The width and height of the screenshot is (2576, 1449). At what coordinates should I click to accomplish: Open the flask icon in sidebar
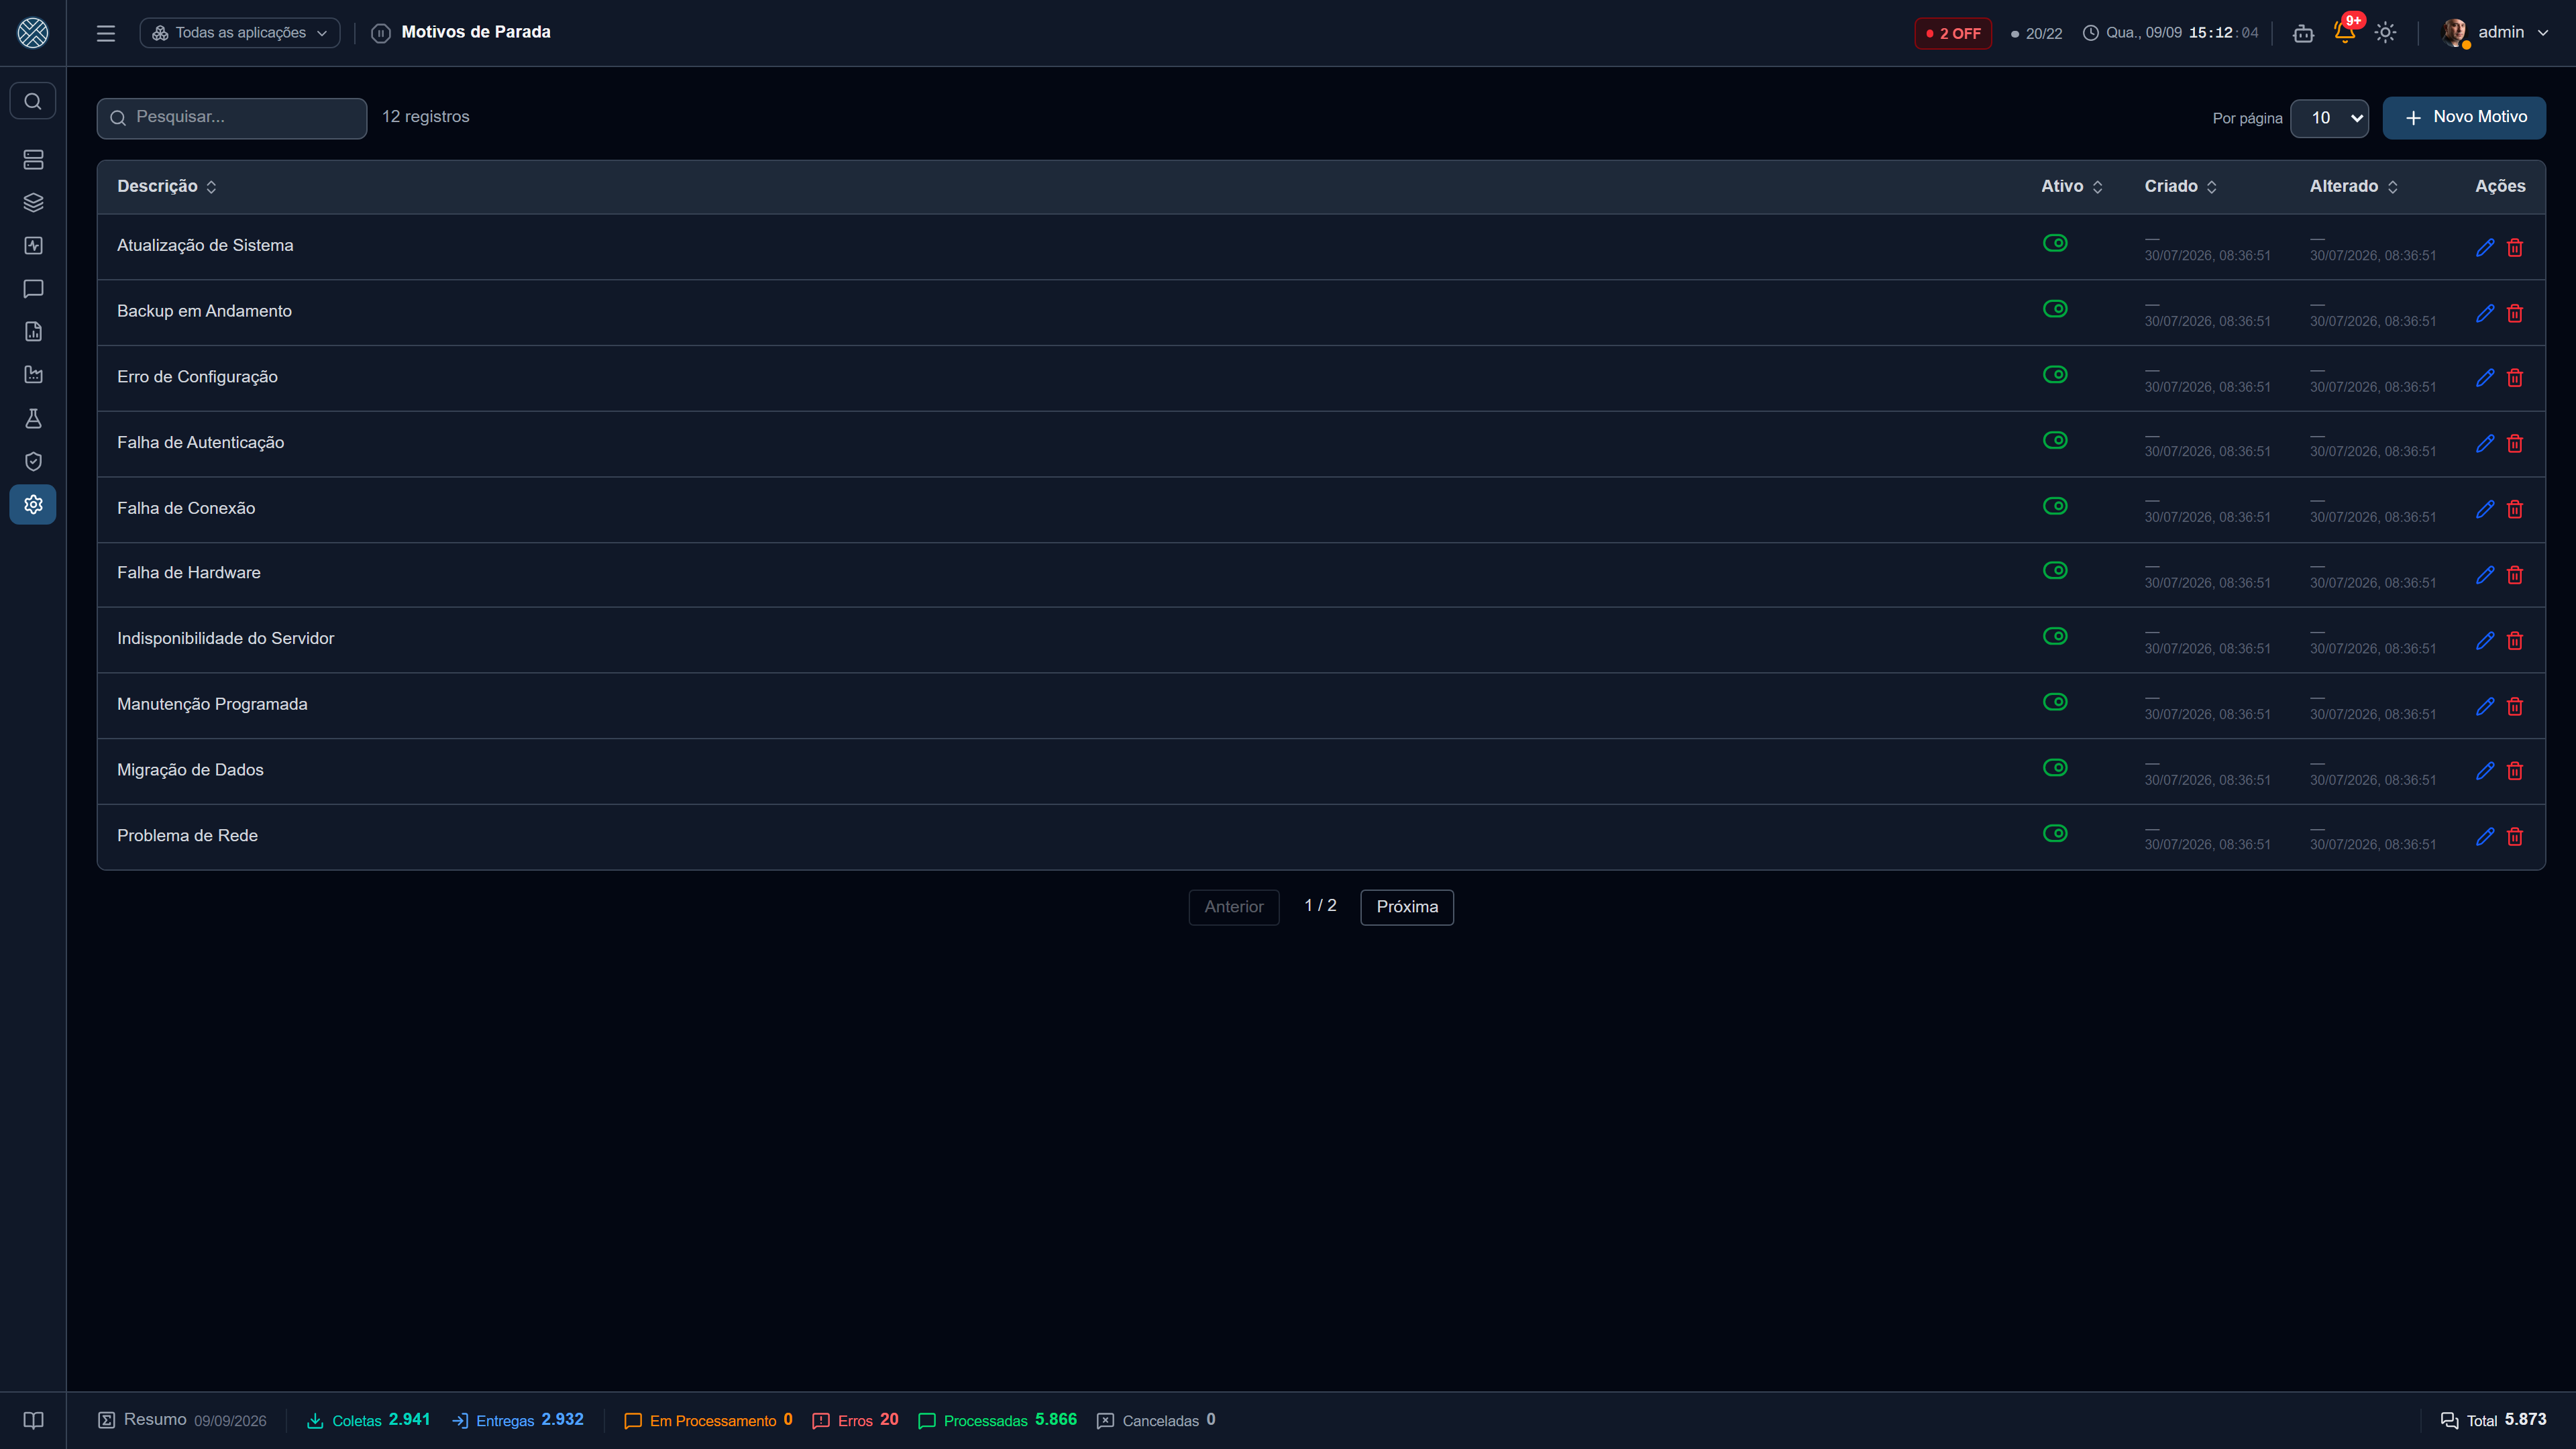pos(33,418)
